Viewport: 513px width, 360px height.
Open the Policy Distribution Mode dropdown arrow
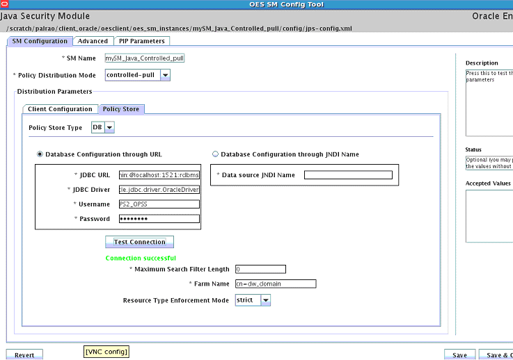(x=165, y=75)
